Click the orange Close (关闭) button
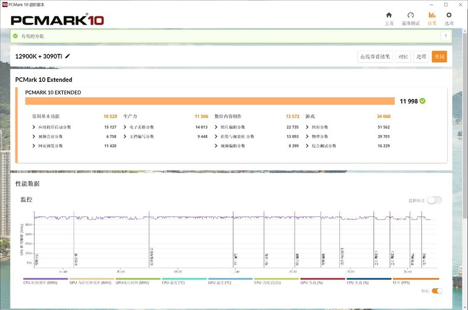Screen dimensions: 468x310 tap(439, 57)
